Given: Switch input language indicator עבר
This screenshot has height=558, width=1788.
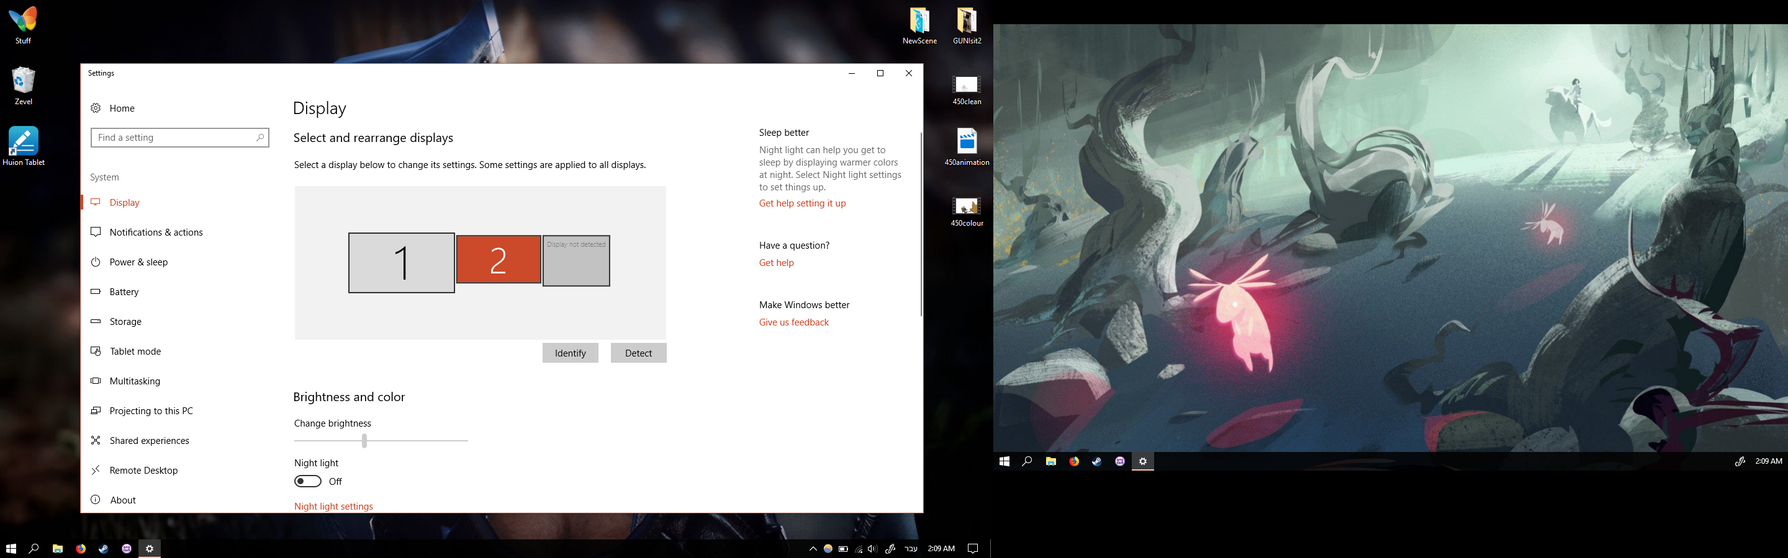Looking at the screenshot, I should [x=911, y=548].
